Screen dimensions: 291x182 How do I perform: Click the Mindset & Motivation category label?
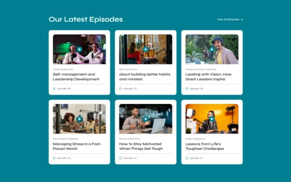(x=130, y=139)
